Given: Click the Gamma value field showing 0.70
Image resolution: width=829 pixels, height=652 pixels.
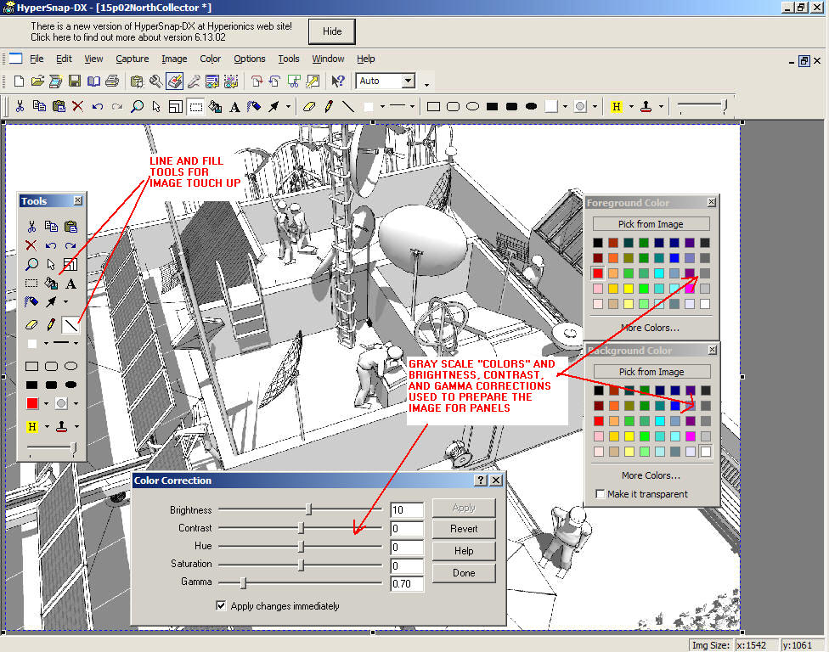Looking at the screenshot, I should pos(407,584).
